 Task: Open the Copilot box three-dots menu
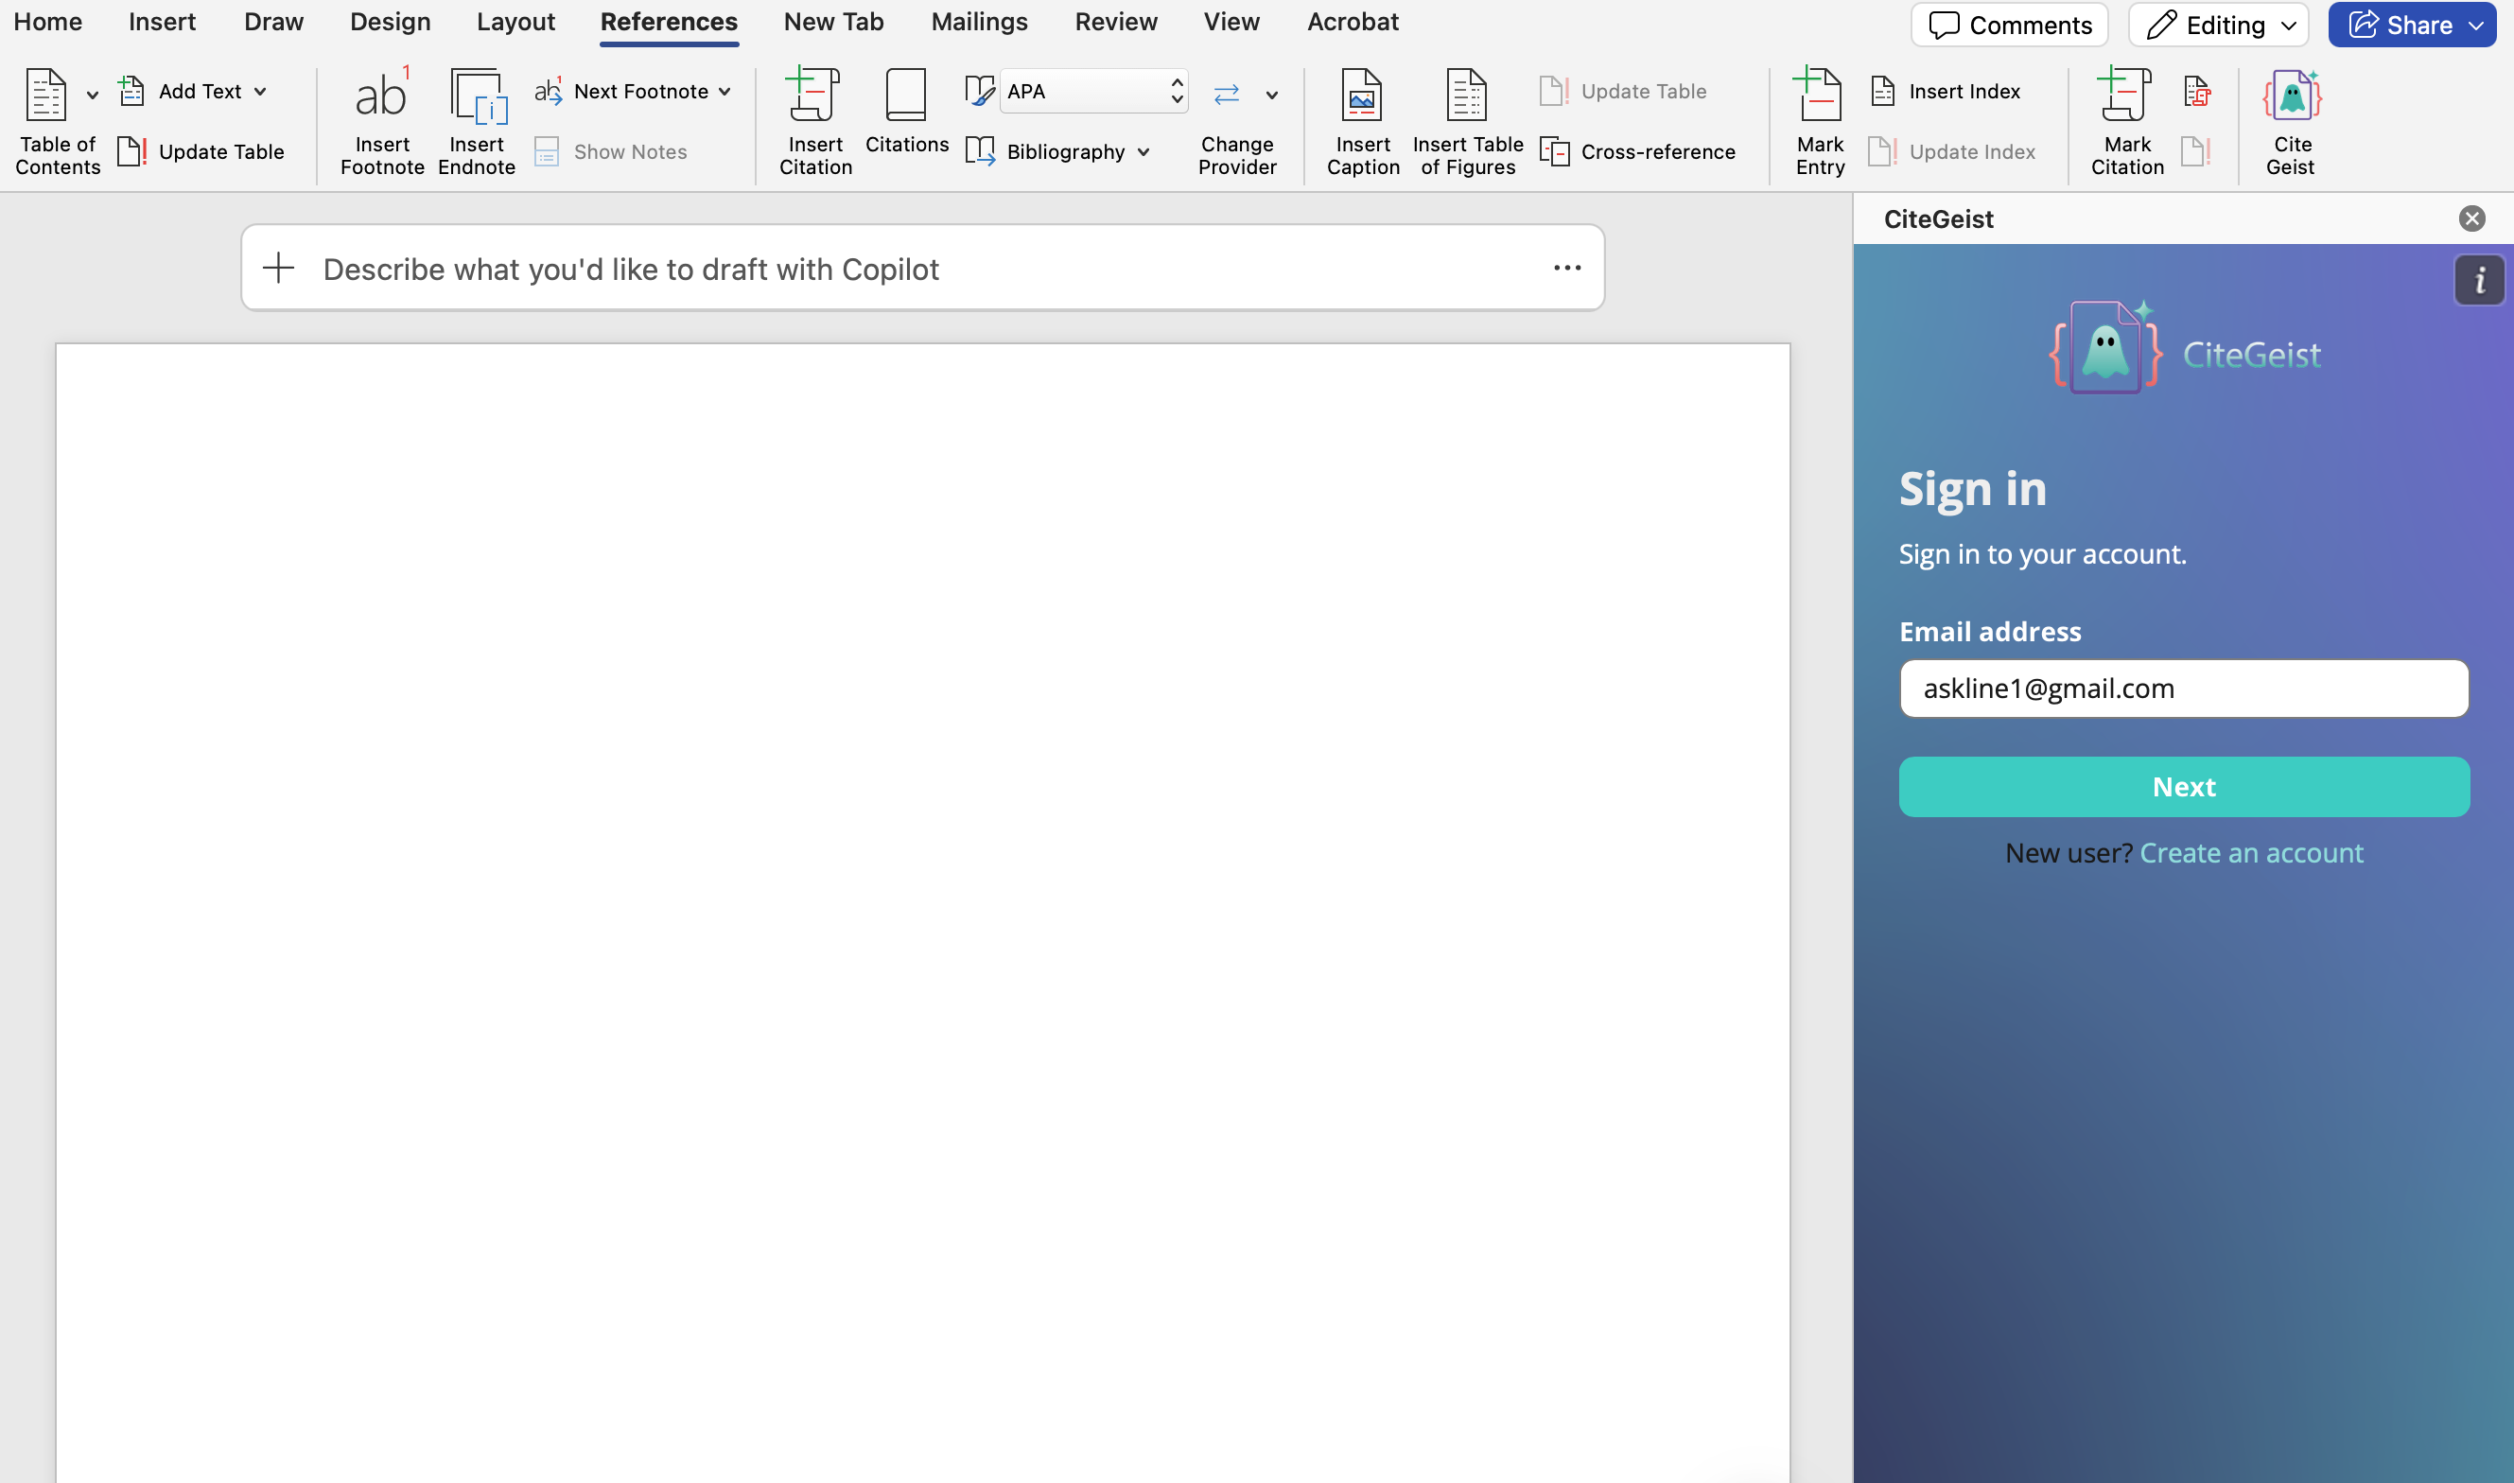(1566, 268)
